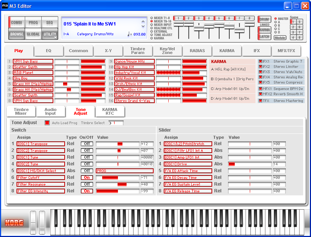This screenshot has width=311, height=237.
Task: Open the Audio Input sub-tab
Action: pos(50,111)
